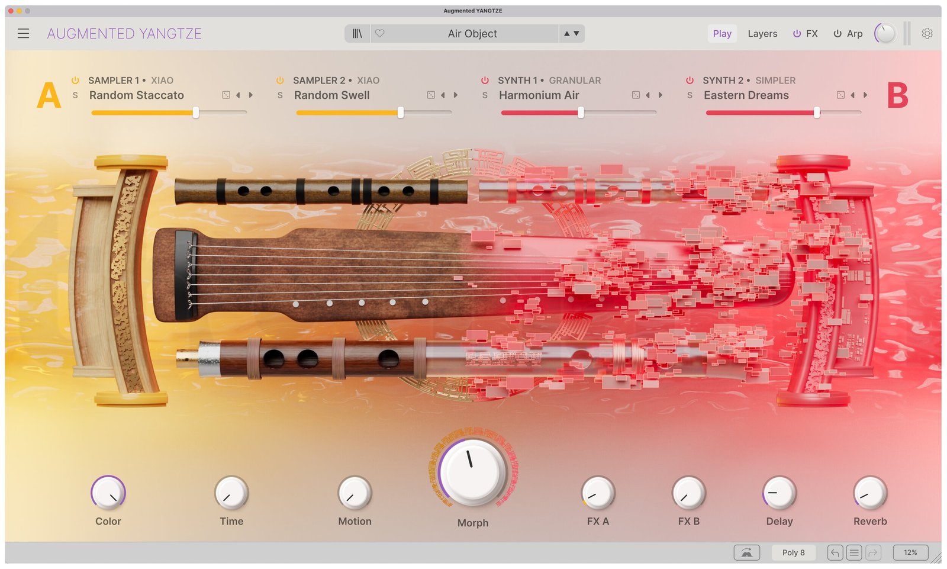The image size is (947, 569).
Task: Switch to the Layers tab
Action: [x=762, y=34]
